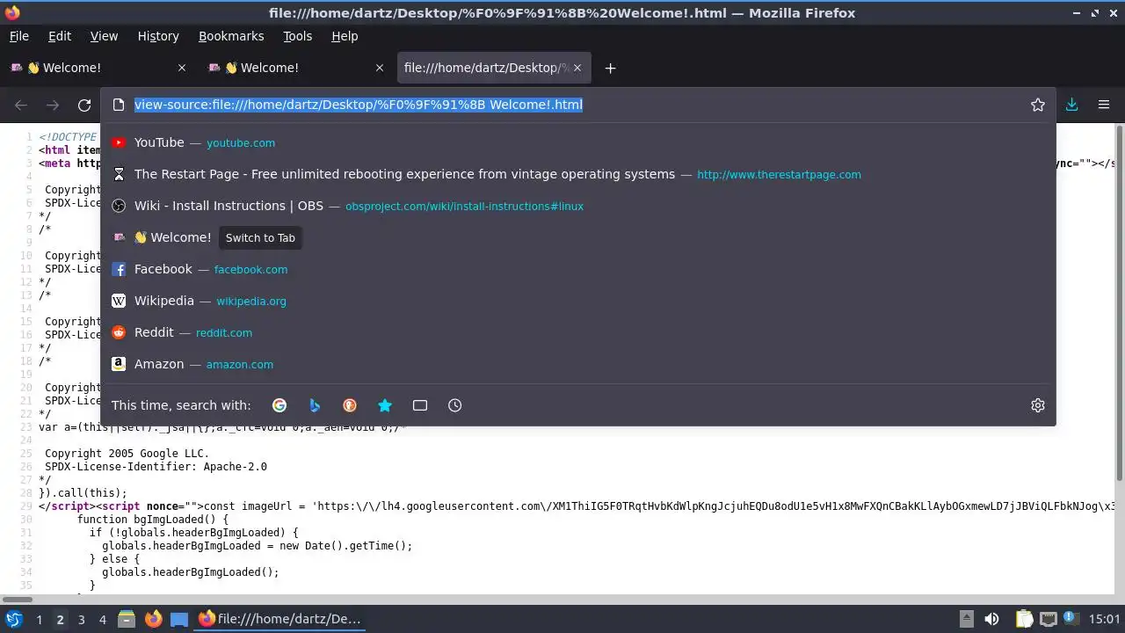
Task: Click the view-source URL text field
Action: pos(578,105)
